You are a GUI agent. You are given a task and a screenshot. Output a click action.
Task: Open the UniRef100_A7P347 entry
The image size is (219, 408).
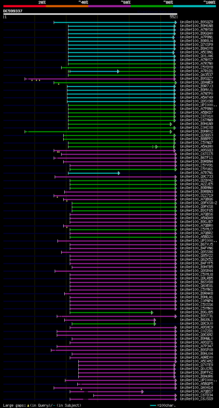(197, 347)
